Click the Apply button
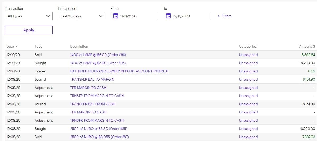 point(29,30)
